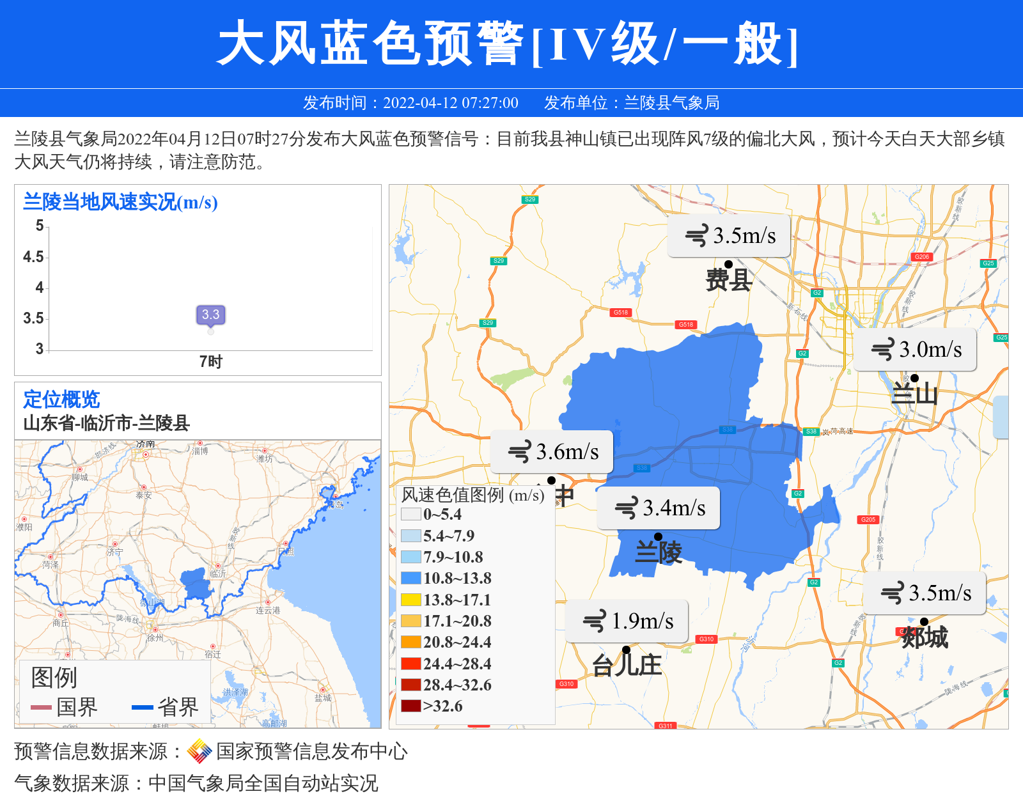The width and height of the screenshot is (1023, 803).
Task: Click the wind icon in the 郯城 speed label
Action: [x=893, y=593]
